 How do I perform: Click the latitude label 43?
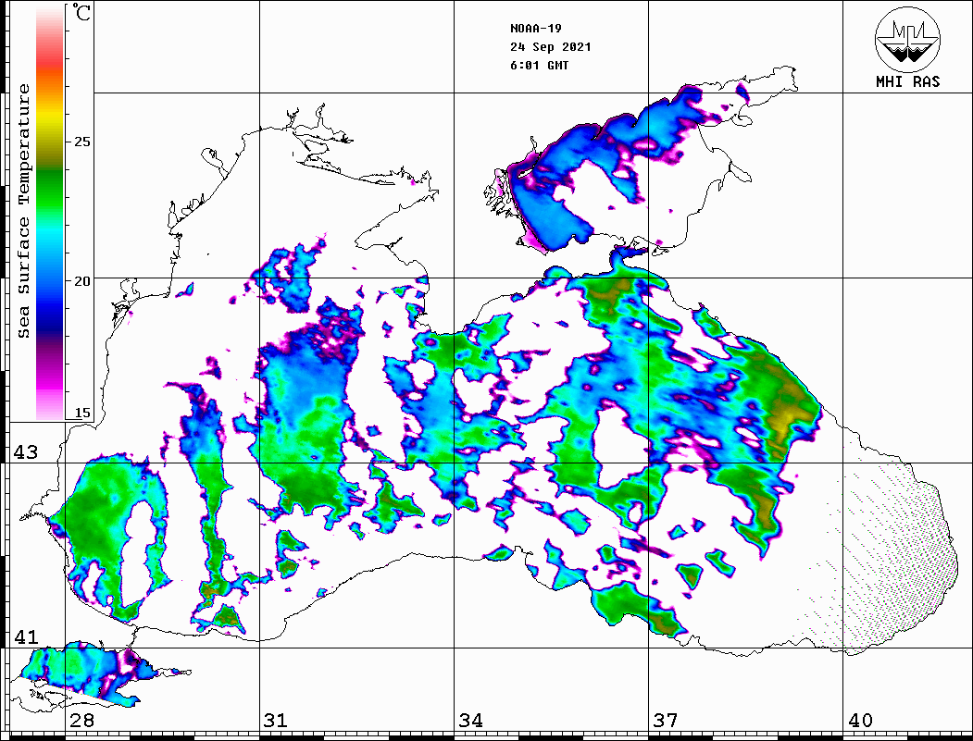click(x=24, y=452)
